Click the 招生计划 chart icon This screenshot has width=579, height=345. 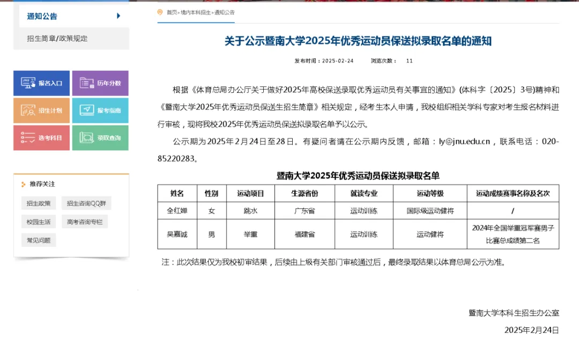coord(28,110)
